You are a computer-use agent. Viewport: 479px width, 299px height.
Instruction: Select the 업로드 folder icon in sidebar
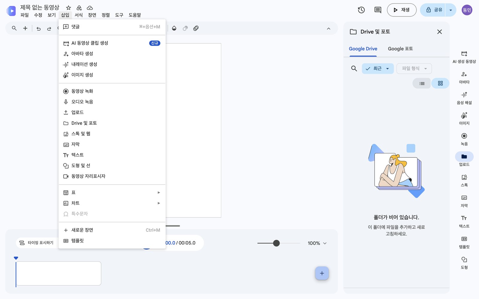[x=464, y=156]
